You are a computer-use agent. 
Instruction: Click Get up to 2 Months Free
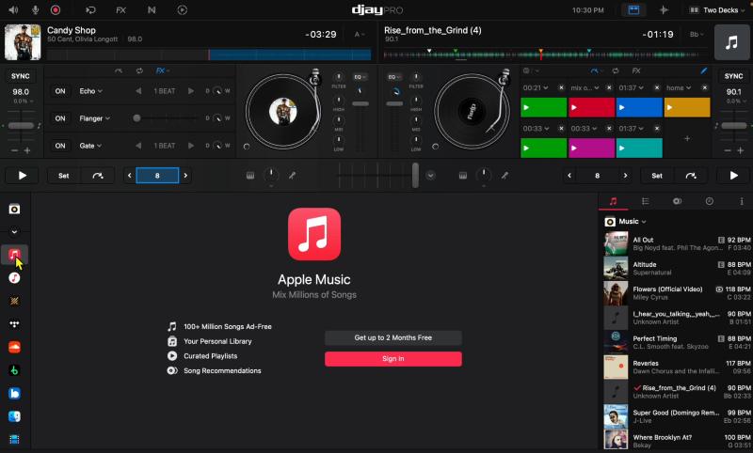tap(393, 337)
